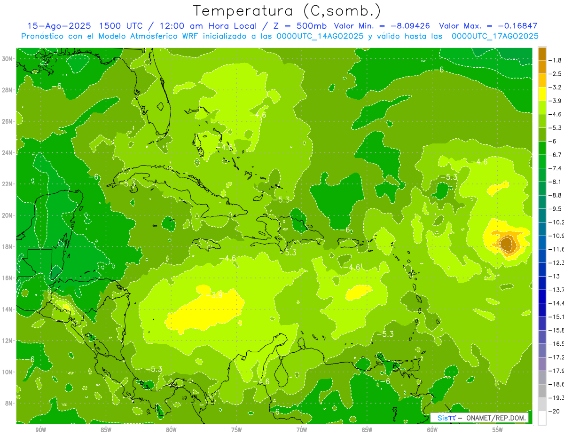
Task: Click the "12N" latitude axis label
Action: [x=8, y=341]
